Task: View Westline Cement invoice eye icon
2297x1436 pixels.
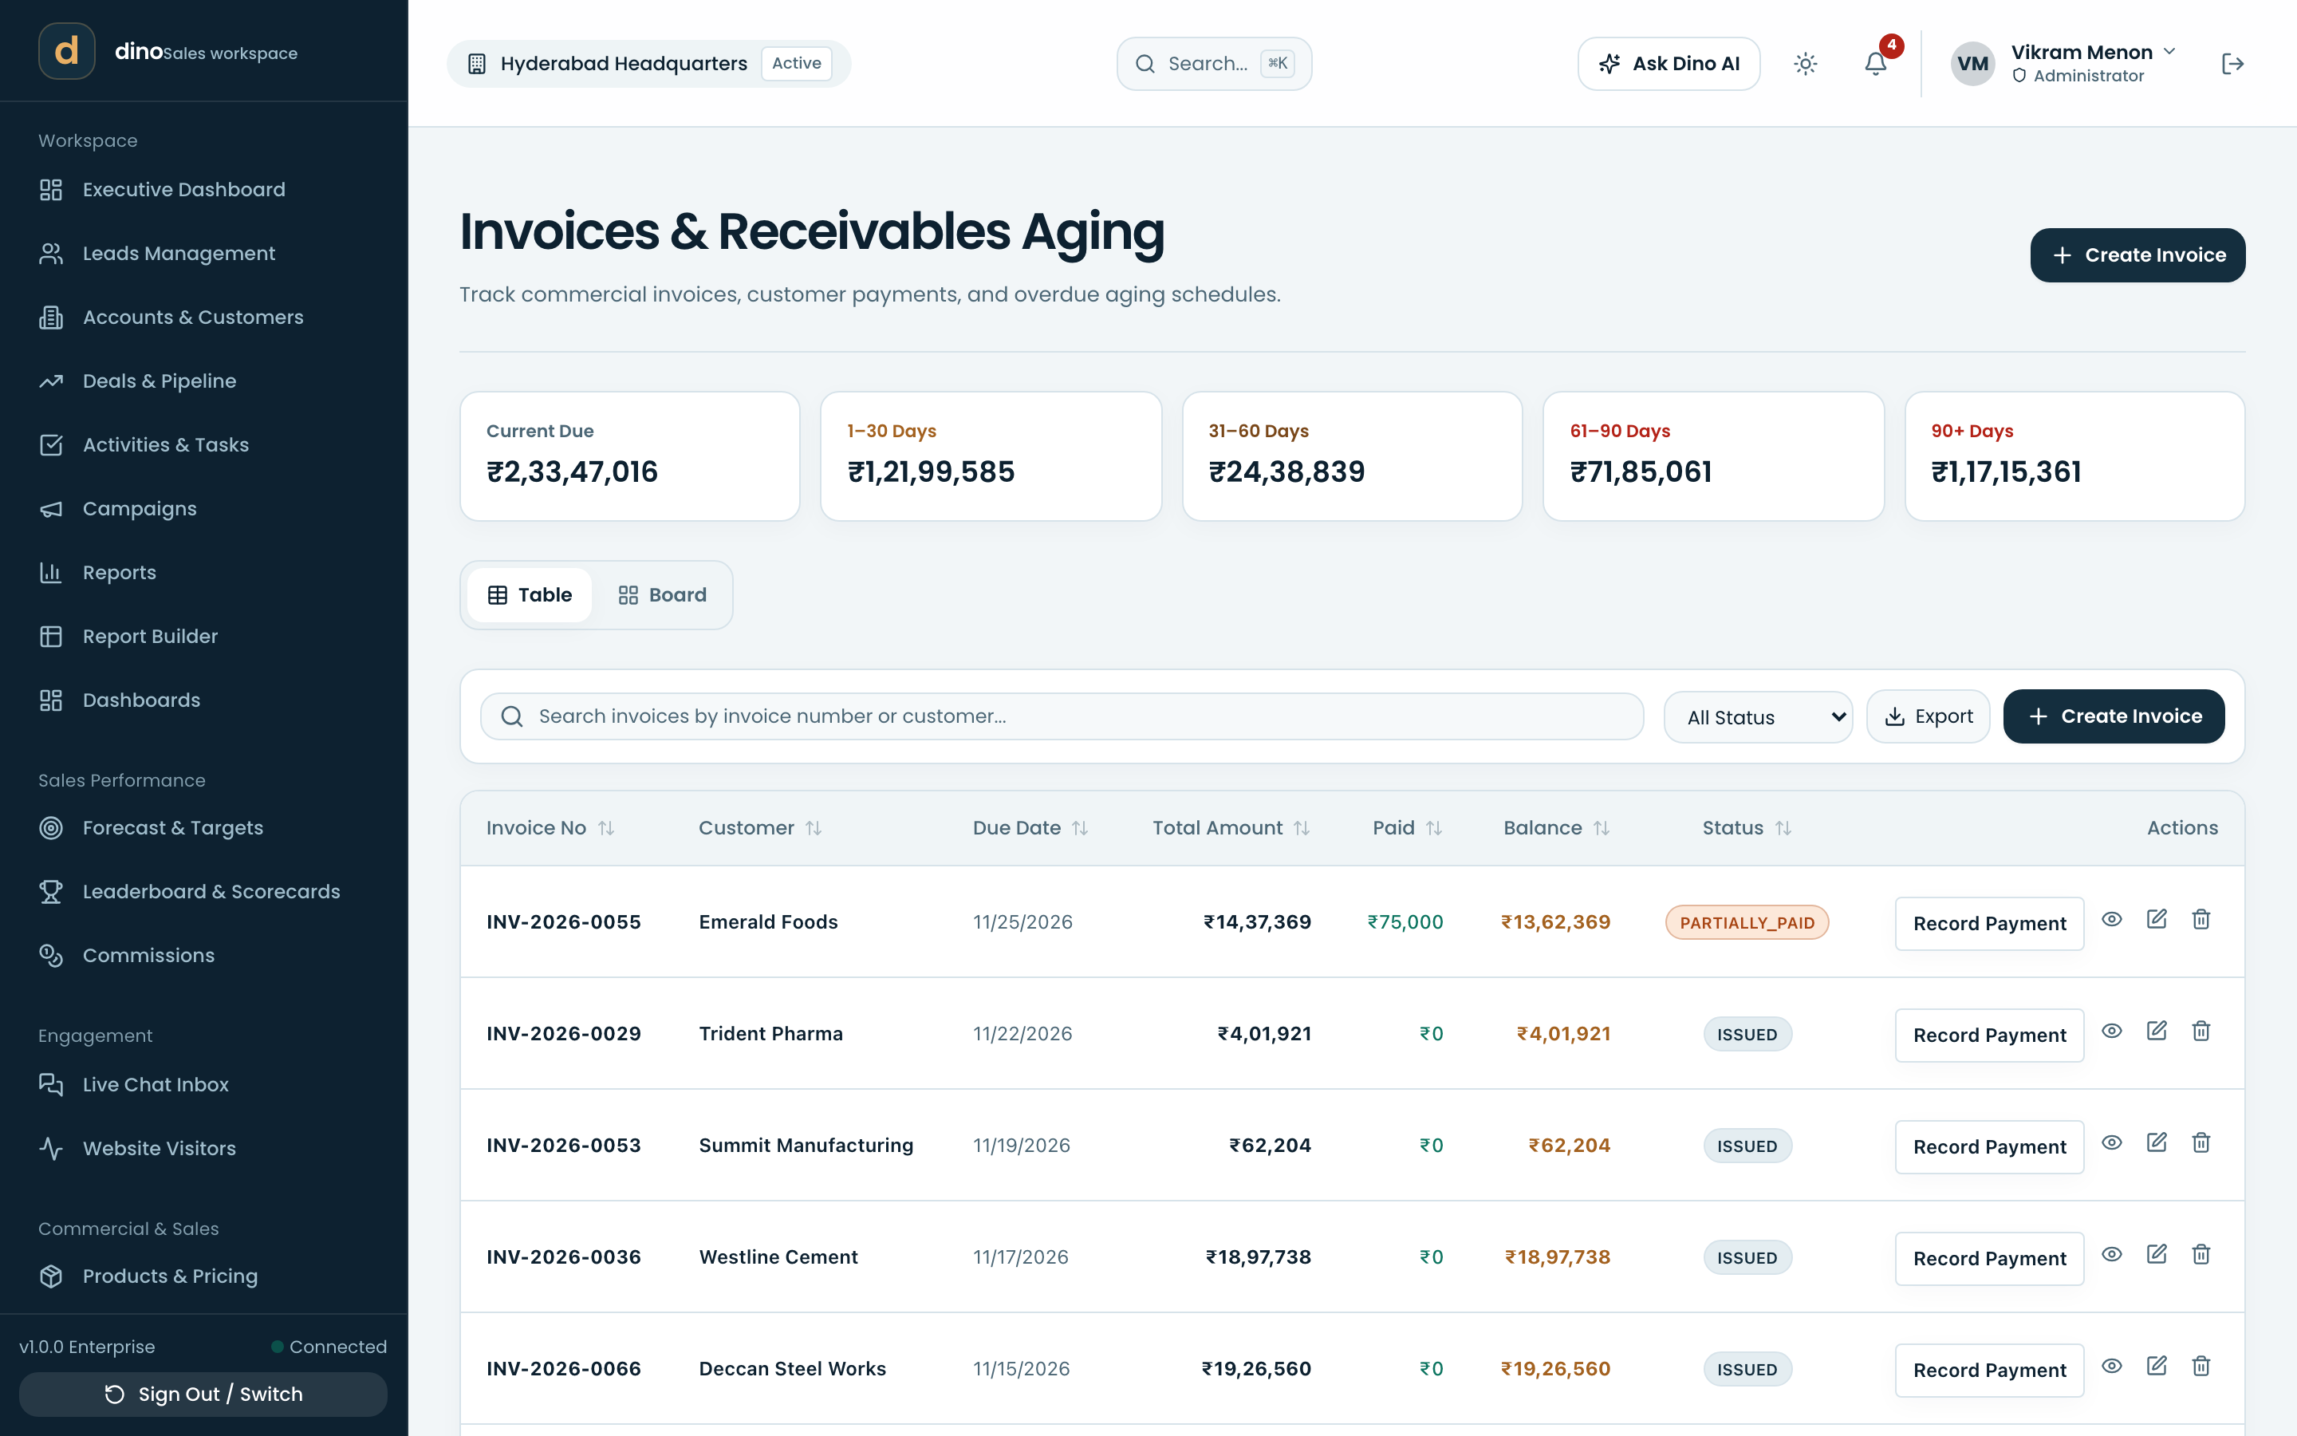Action: pyautogui.click(x=2112, y=1255)
